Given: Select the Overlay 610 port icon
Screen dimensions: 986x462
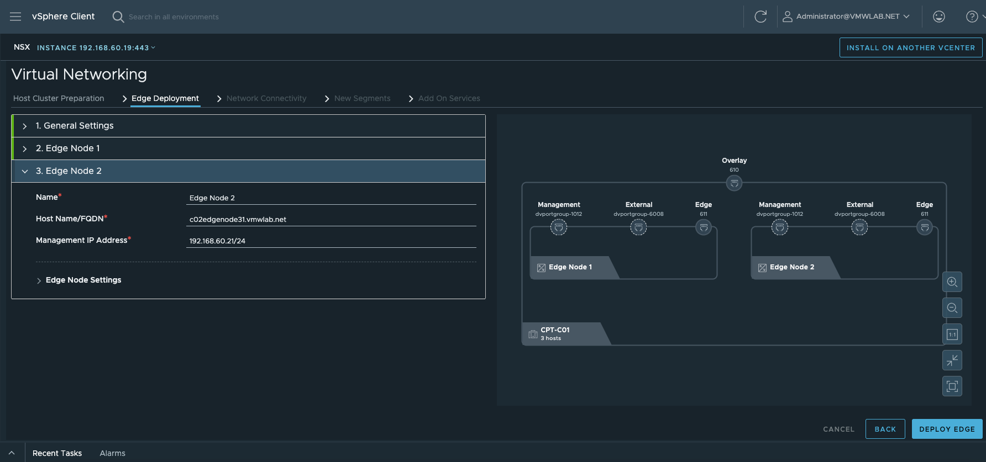Looking at the screenshot, I should pyautogui.click(x=734, y=183).
